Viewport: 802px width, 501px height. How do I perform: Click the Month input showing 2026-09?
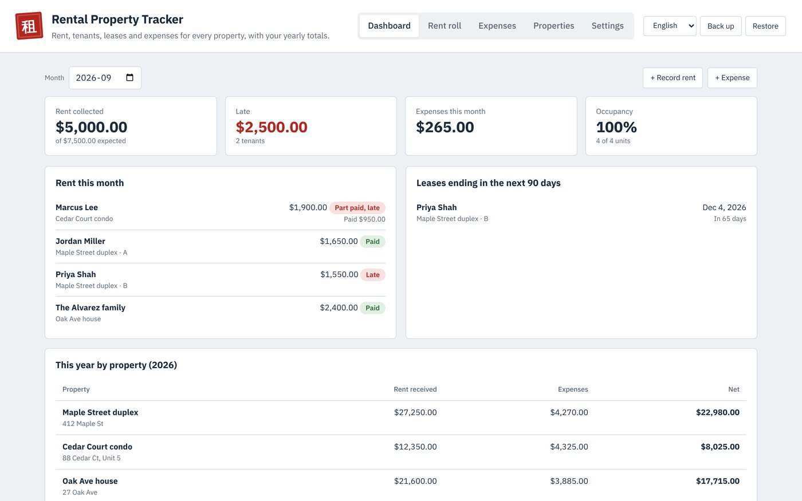pos(105,78)
